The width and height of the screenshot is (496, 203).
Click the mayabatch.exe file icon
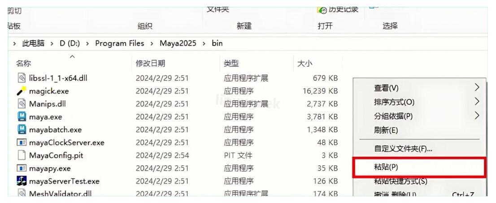tap(21, 130)
